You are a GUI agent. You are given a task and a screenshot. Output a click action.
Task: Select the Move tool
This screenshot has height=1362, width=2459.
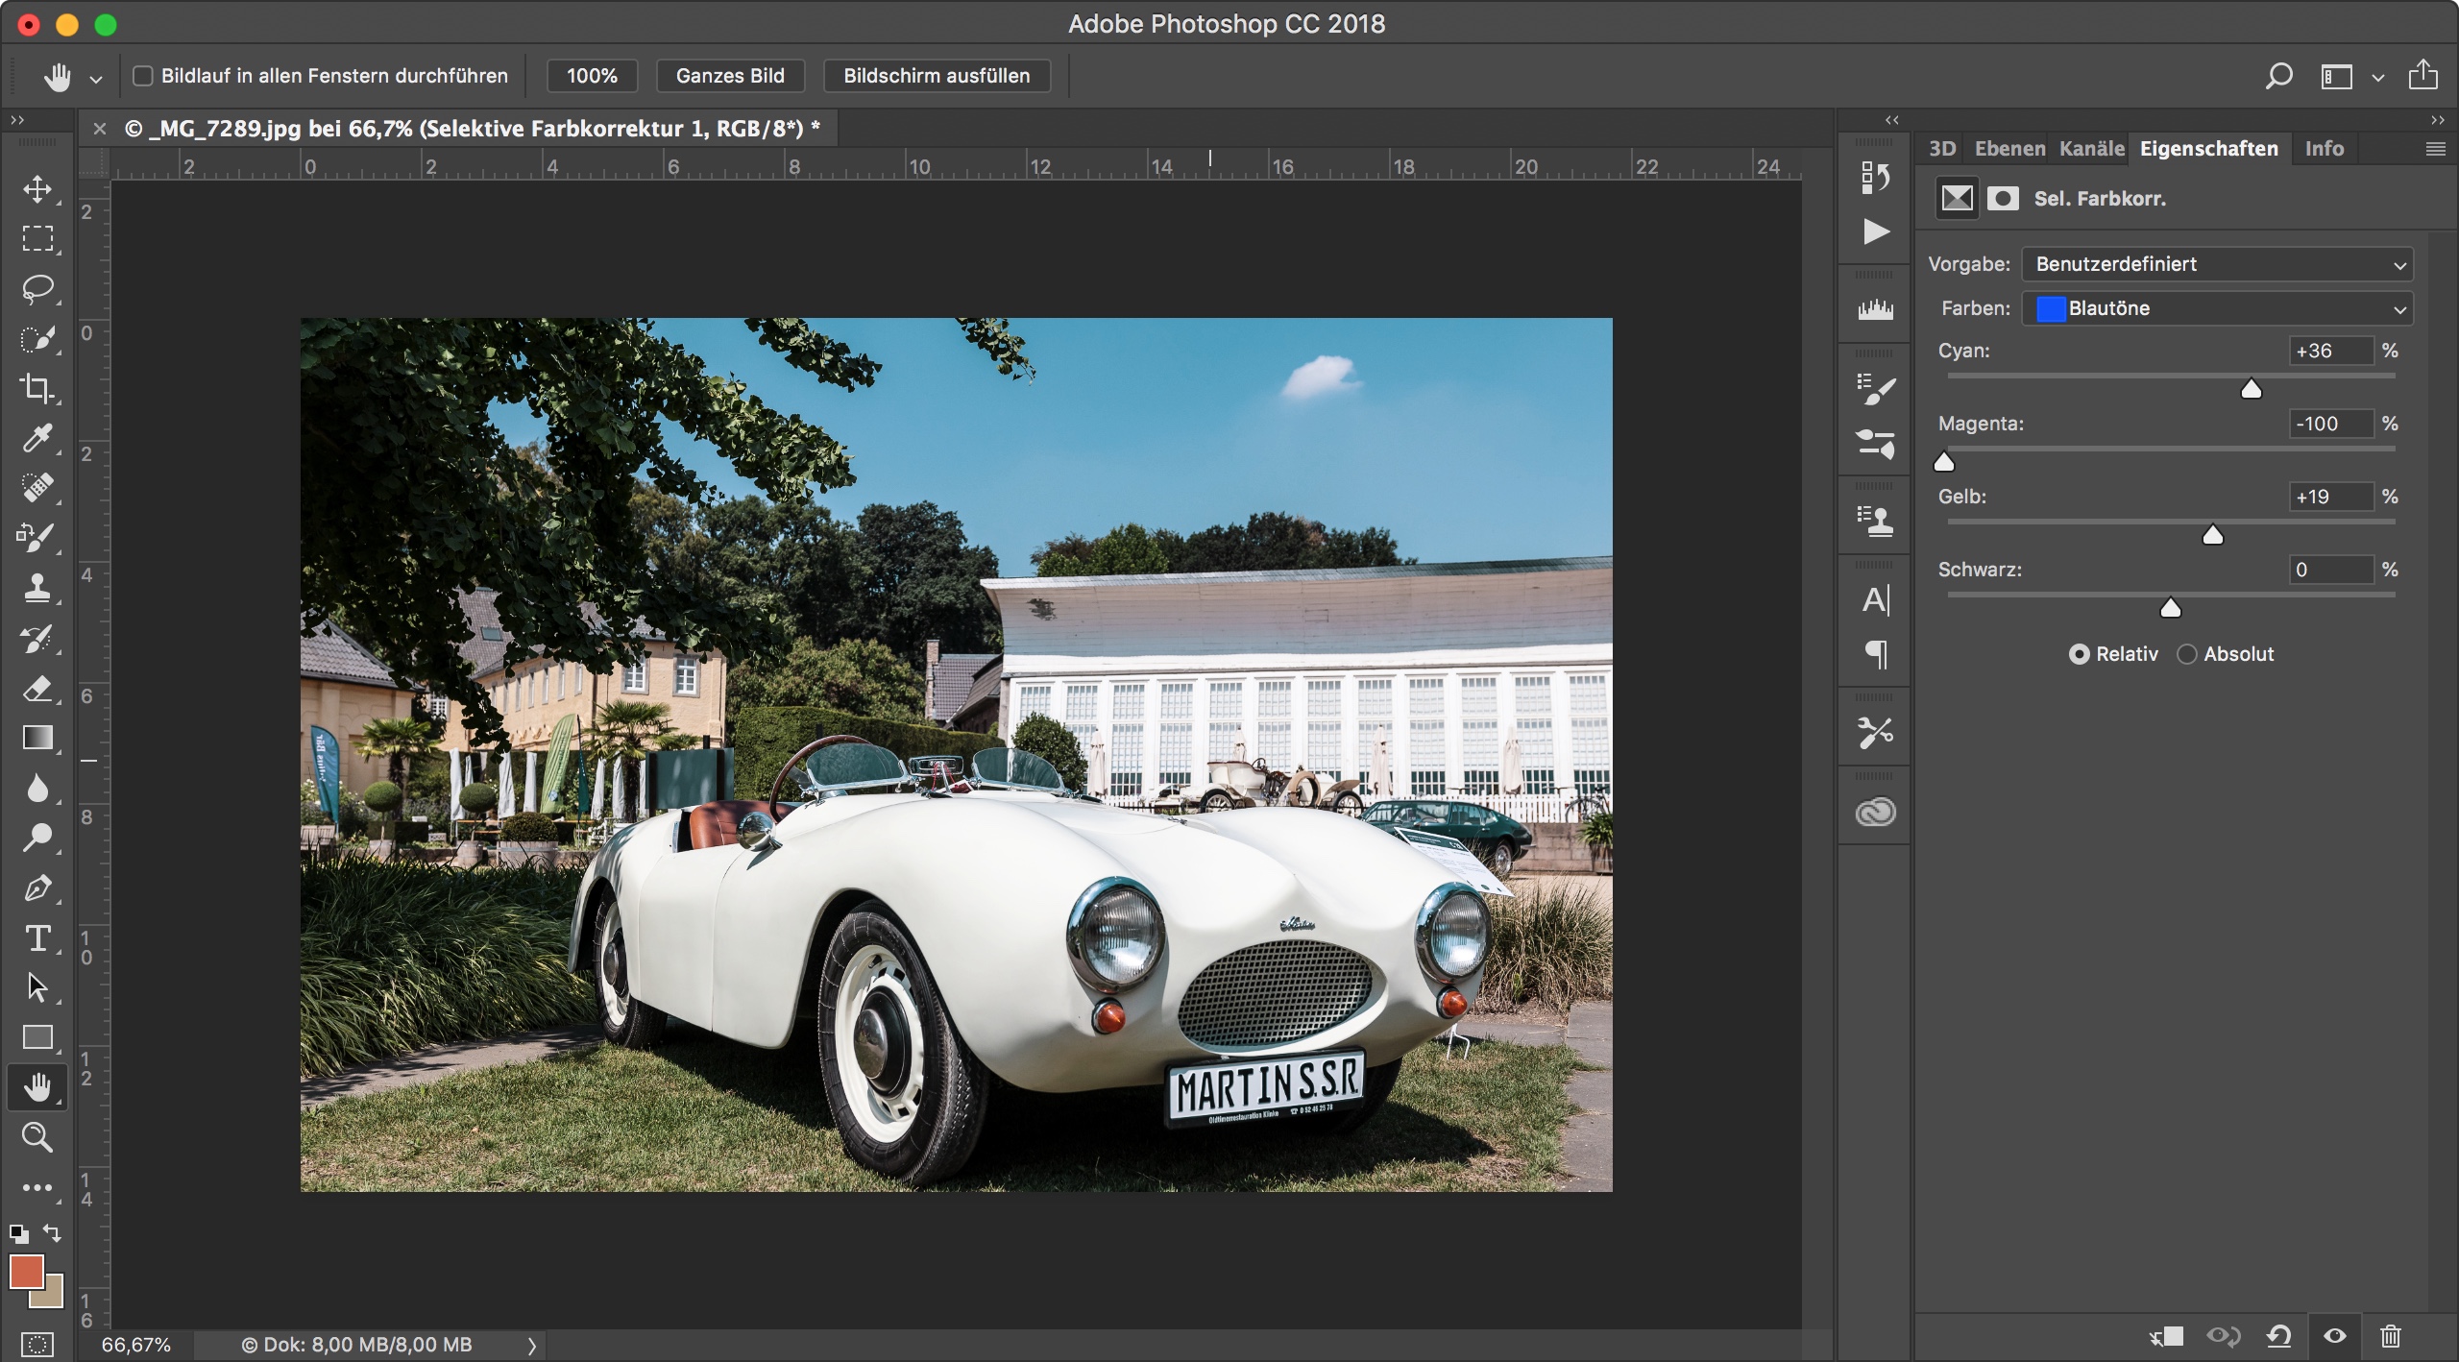click(x=37, y=188)
